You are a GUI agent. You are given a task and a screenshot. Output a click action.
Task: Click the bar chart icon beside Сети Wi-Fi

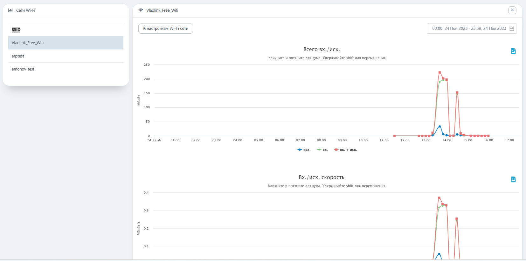(10, 10)
